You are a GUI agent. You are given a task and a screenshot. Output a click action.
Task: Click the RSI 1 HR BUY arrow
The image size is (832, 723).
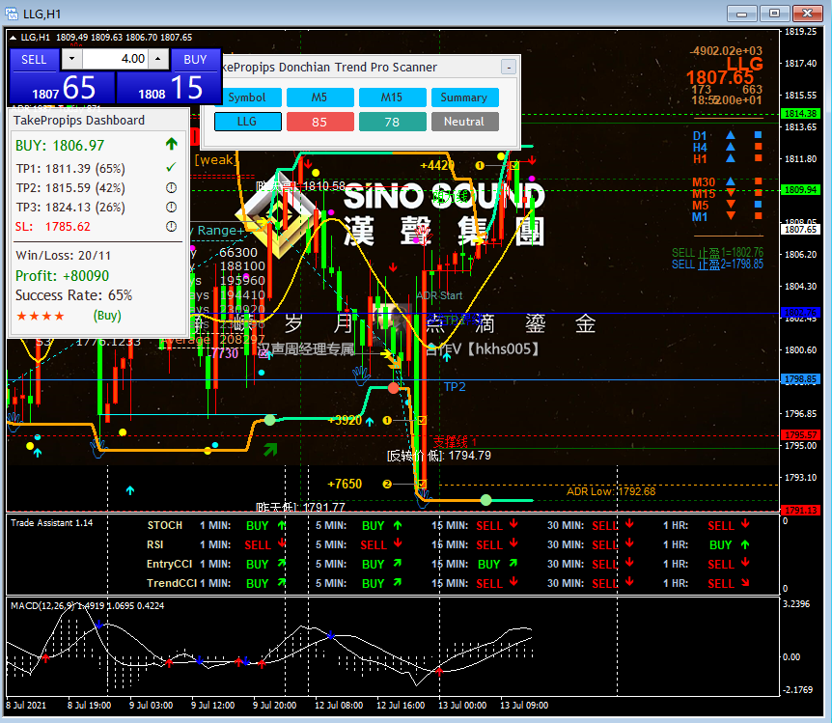[745, 544]
